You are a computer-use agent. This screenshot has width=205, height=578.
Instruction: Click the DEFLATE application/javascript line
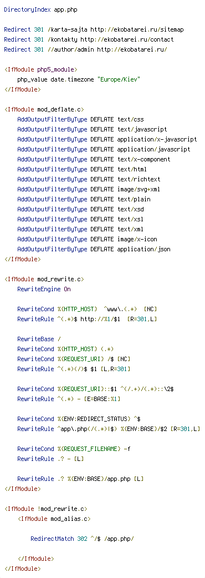pyautogui.click(x=104, y=149)
